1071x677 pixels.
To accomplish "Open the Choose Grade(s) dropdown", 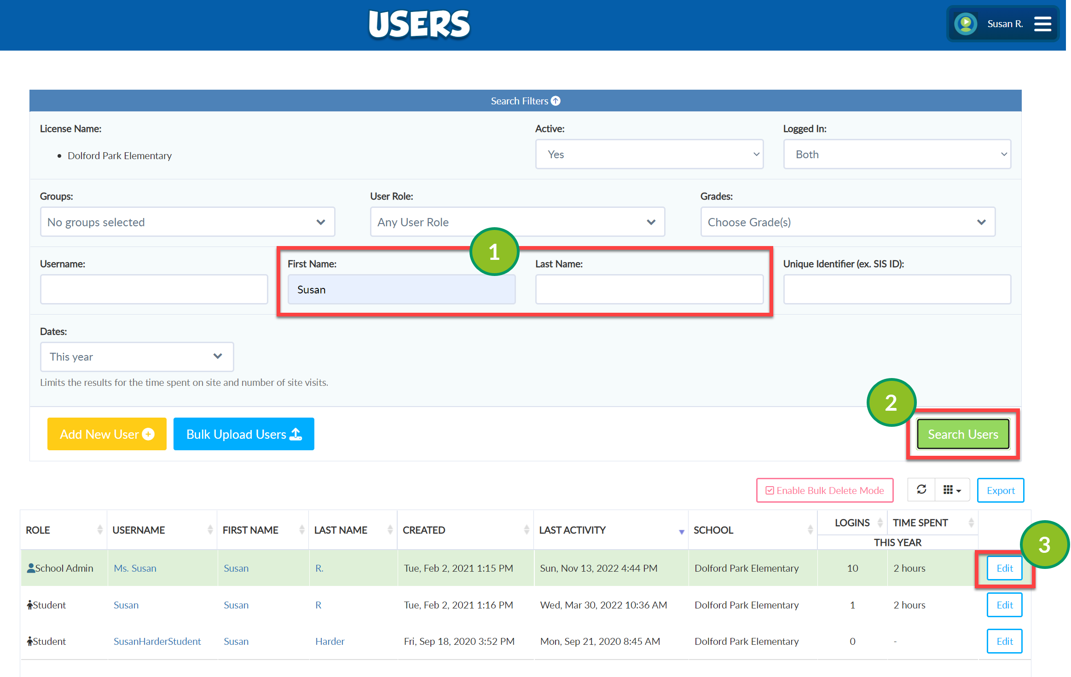I will (847, 222).
